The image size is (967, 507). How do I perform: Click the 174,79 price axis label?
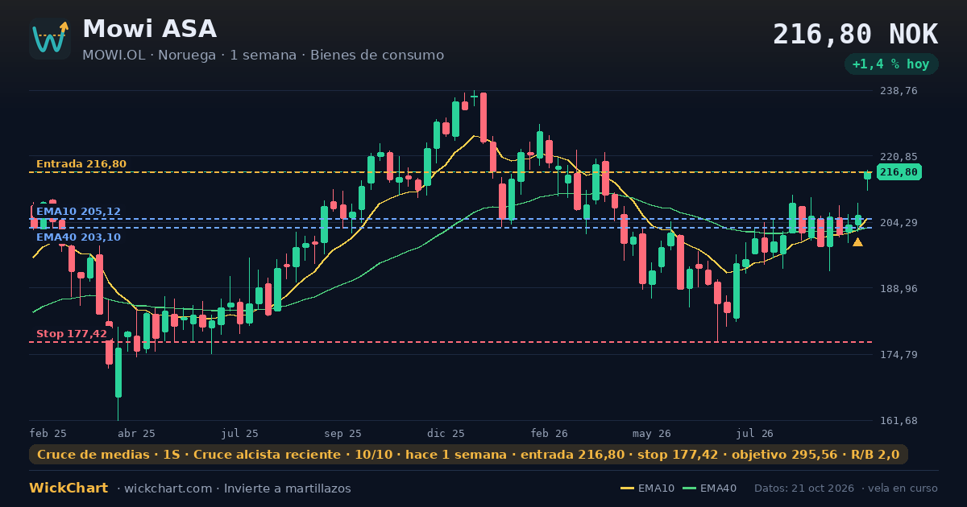[x=899, y=355]
